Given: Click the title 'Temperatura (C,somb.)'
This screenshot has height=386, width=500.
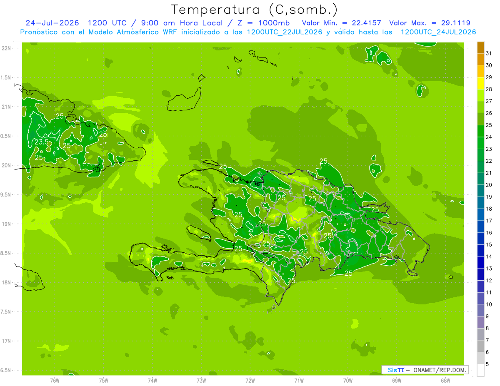Looking at the screenshot, I should 255,10.
